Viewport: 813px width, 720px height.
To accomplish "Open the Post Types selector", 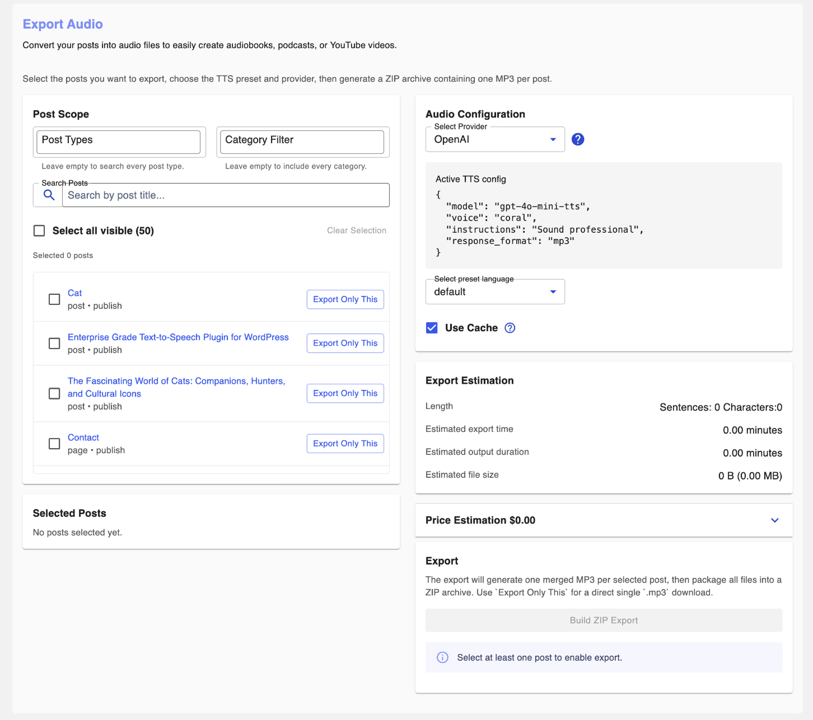I will coord(119,142).
